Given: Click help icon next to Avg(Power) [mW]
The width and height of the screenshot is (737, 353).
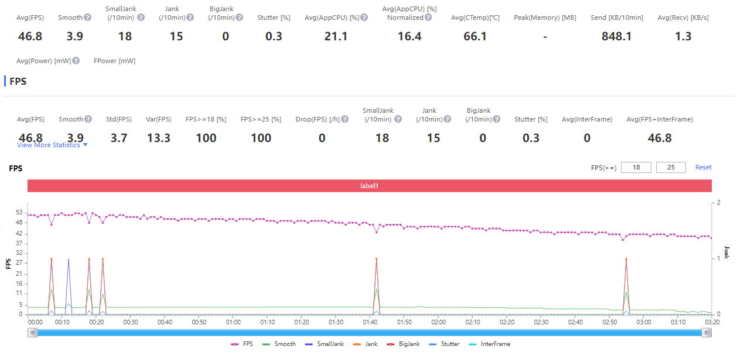Looking at the screenshot, I should [76, 61].
